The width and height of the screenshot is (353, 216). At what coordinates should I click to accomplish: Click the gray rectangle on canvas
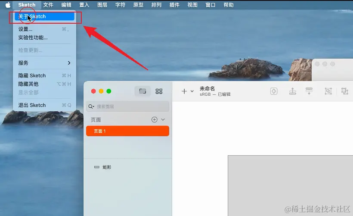pos(291,185)
